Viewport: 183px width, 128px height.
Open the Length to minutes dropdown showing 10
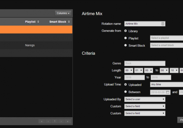(174, 70)
